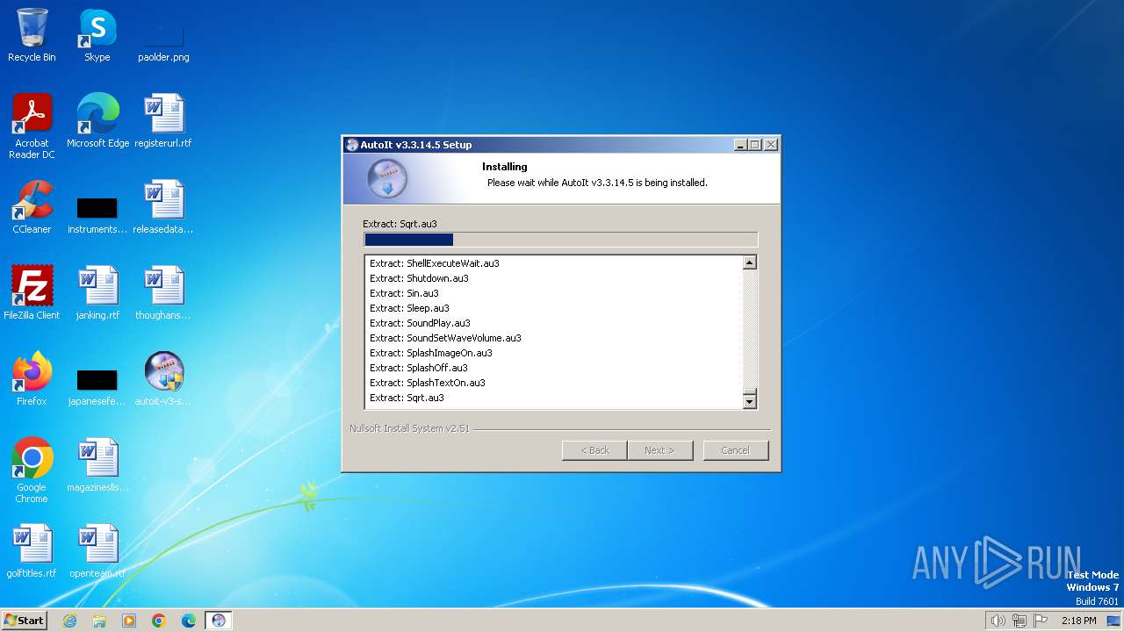Open File Explorer from taskbar

pos(99,621)
